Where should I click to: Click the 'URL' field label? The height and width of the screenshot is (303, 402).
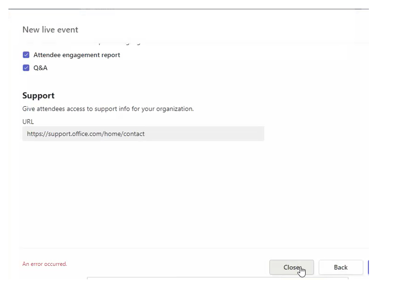pos(28,122)
